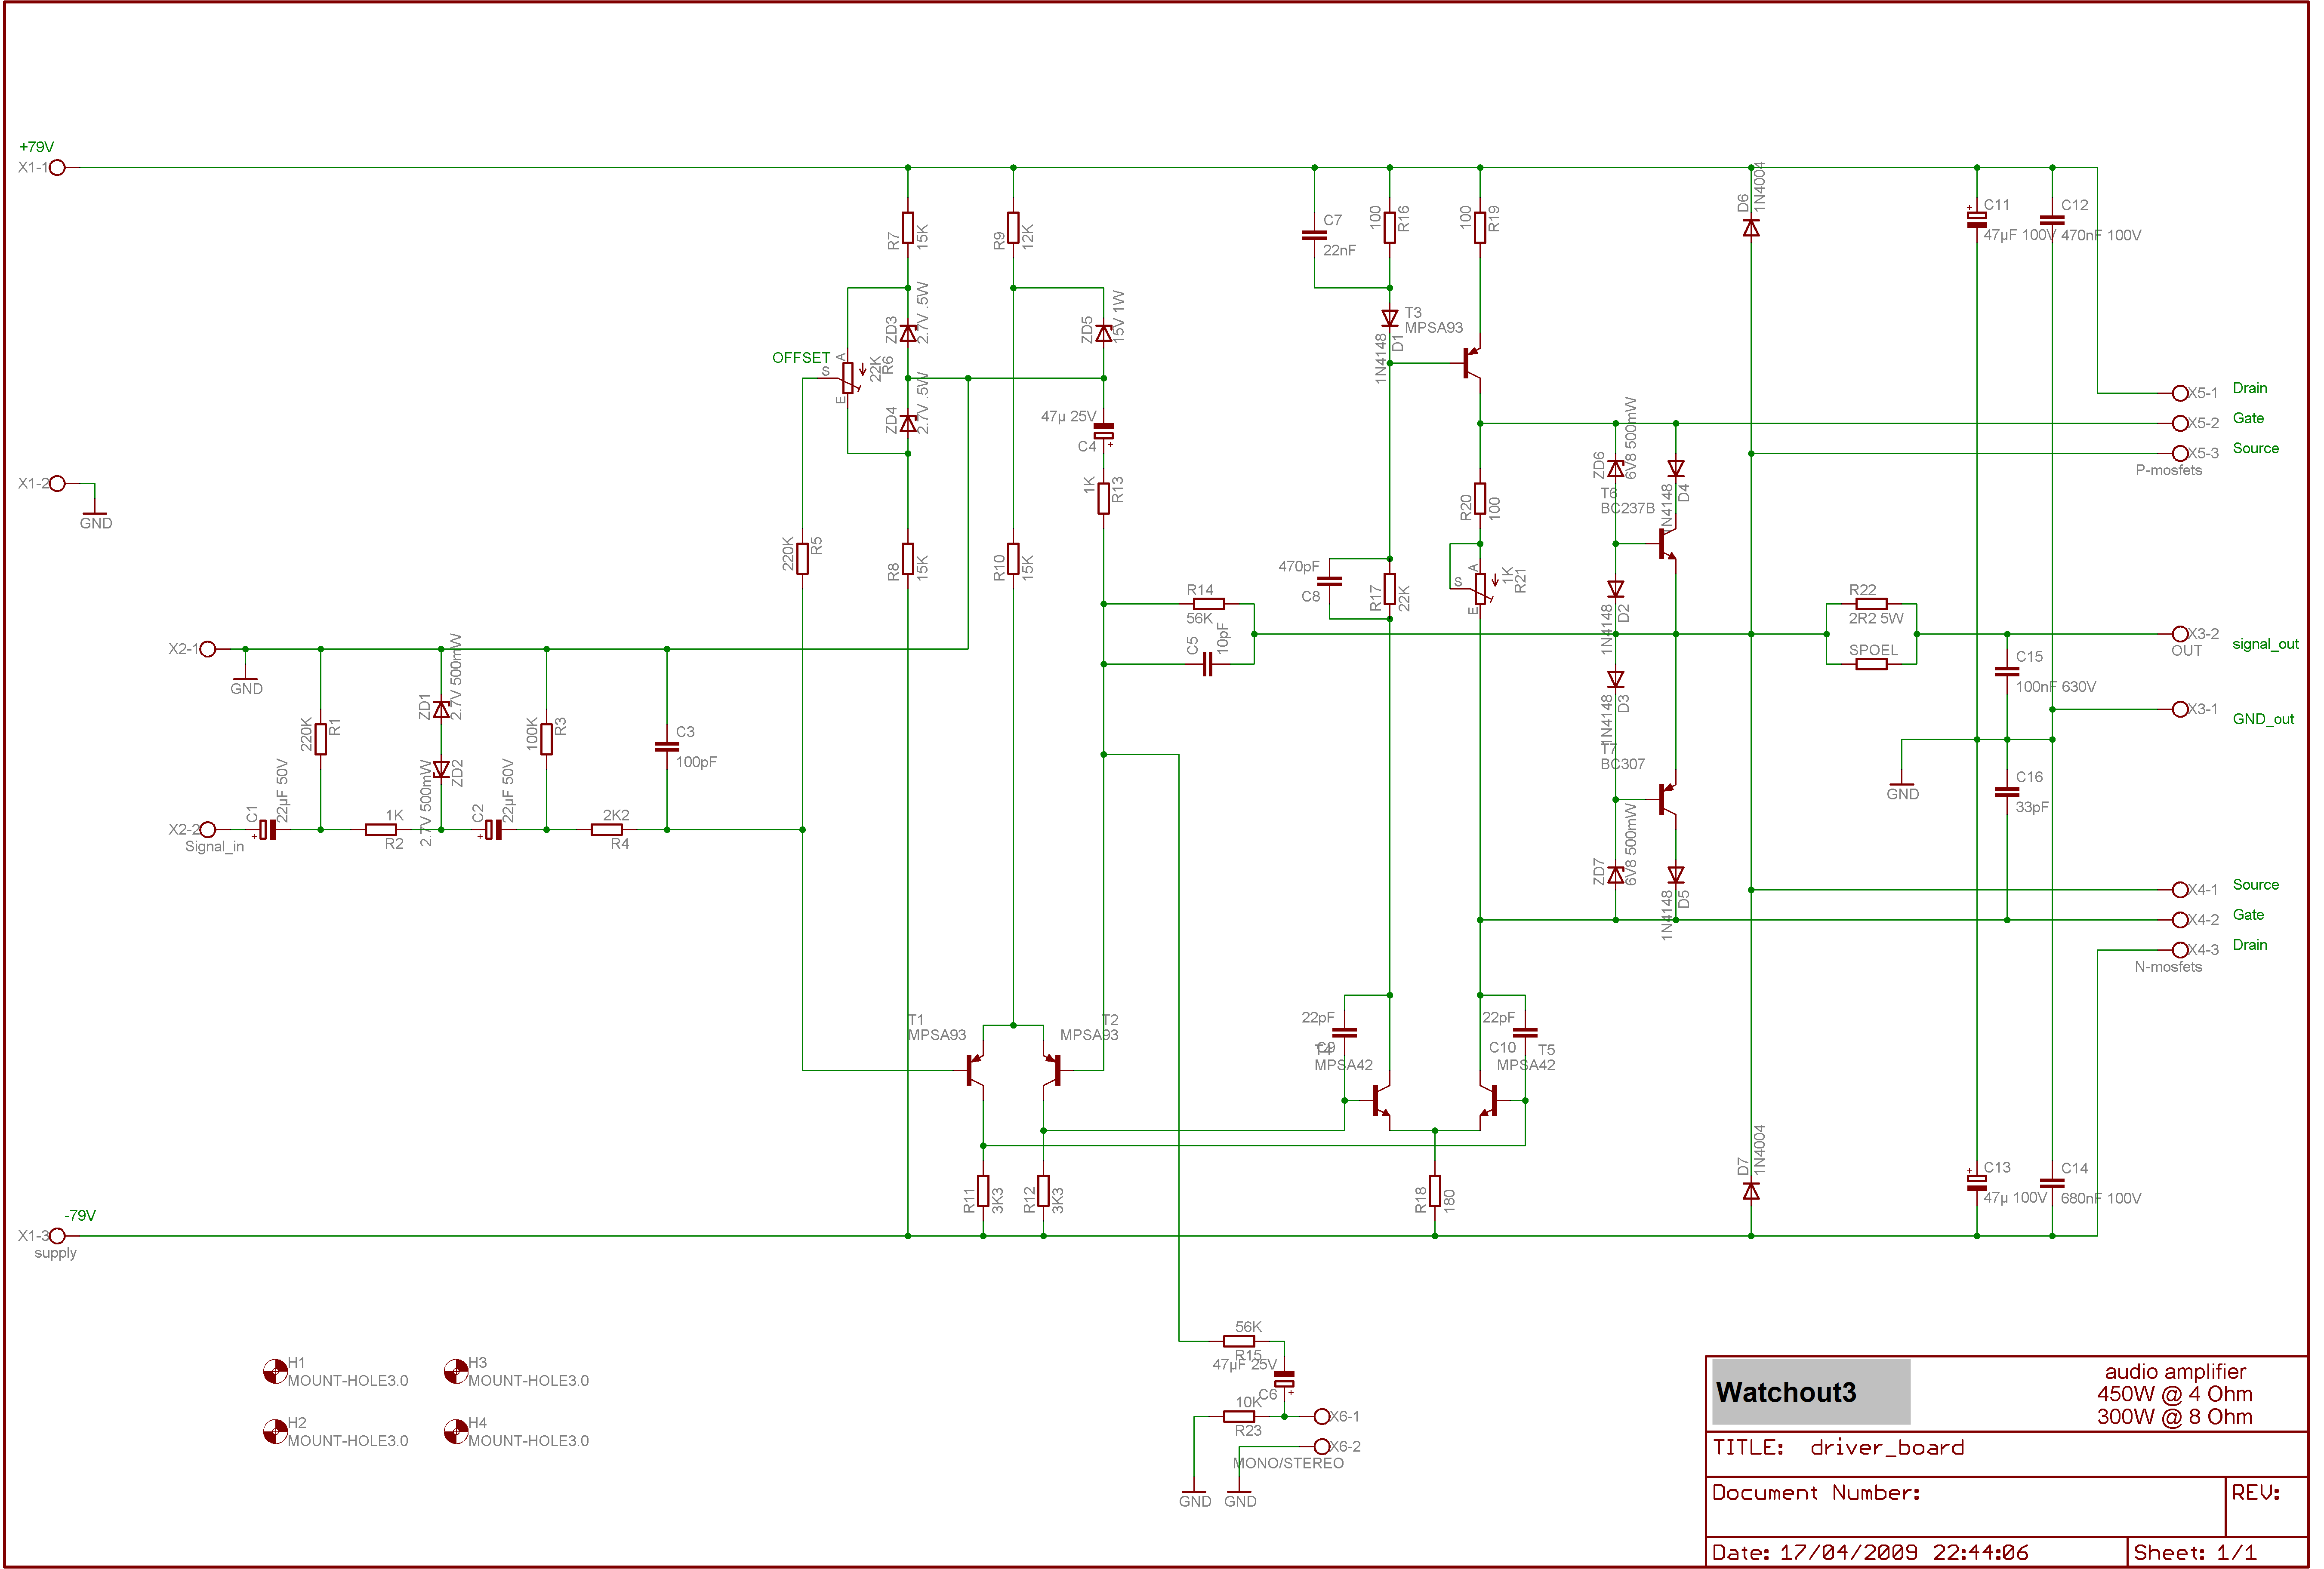The image size is (2324, 1569).
Task: Select the H4 mounting hole symbol
Action: (455, 1431)
